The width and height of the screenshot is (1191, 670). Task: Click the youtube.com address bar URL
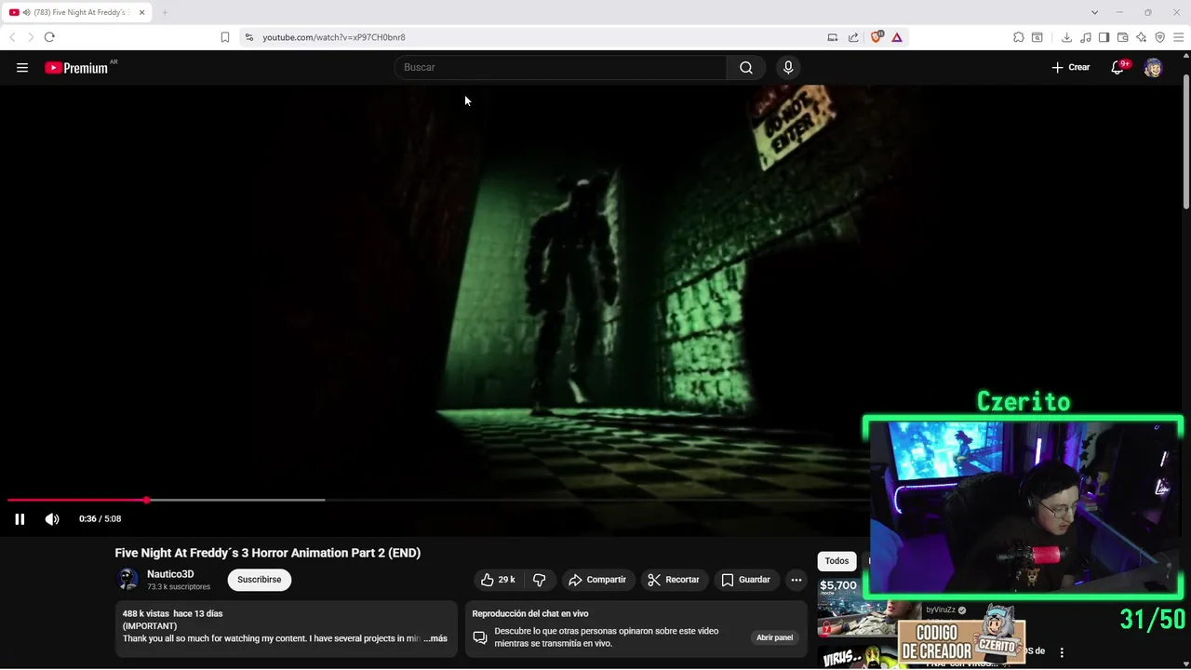coord(334,37)
